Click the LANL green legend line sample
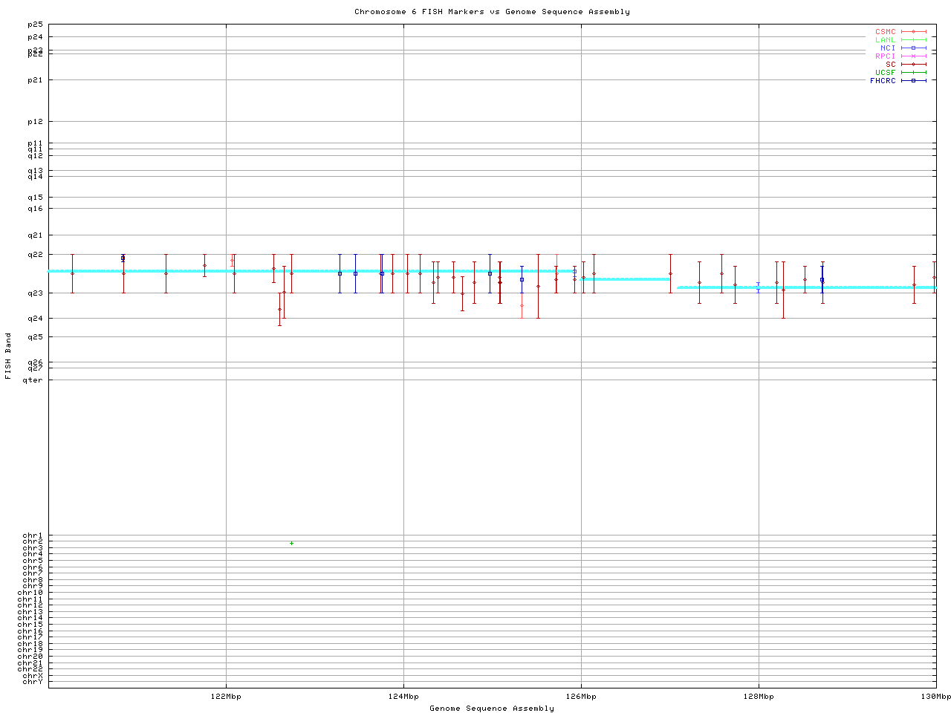Screen dimensions: 951x713 tap(913, 40)
